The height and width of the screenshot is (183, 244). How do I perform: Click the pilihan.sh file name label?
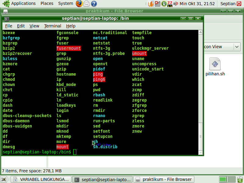tap(215, 74)
